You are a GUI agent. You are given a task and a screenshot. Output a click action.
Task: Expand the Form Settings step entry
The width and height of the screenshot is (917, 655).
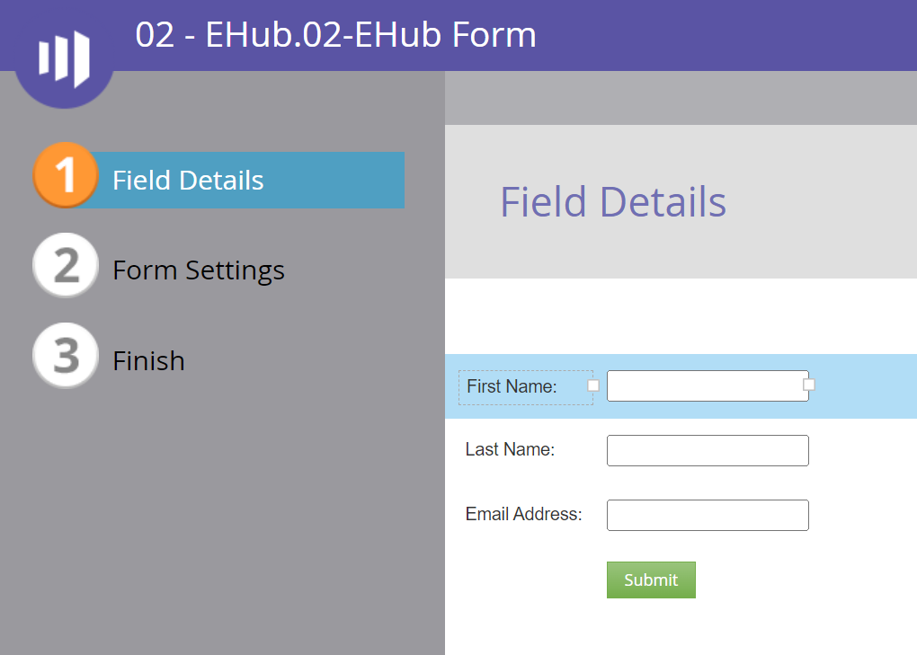[198, 270]
